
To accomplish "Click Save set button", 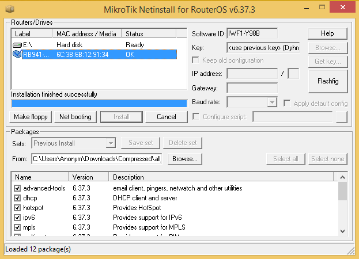I will (x=141, y=143).
